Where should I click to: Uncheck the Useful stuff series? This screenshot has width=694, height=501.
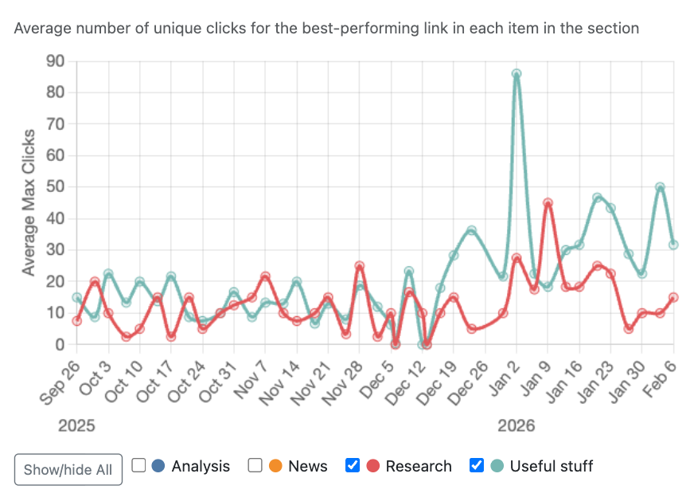[476, 464]
